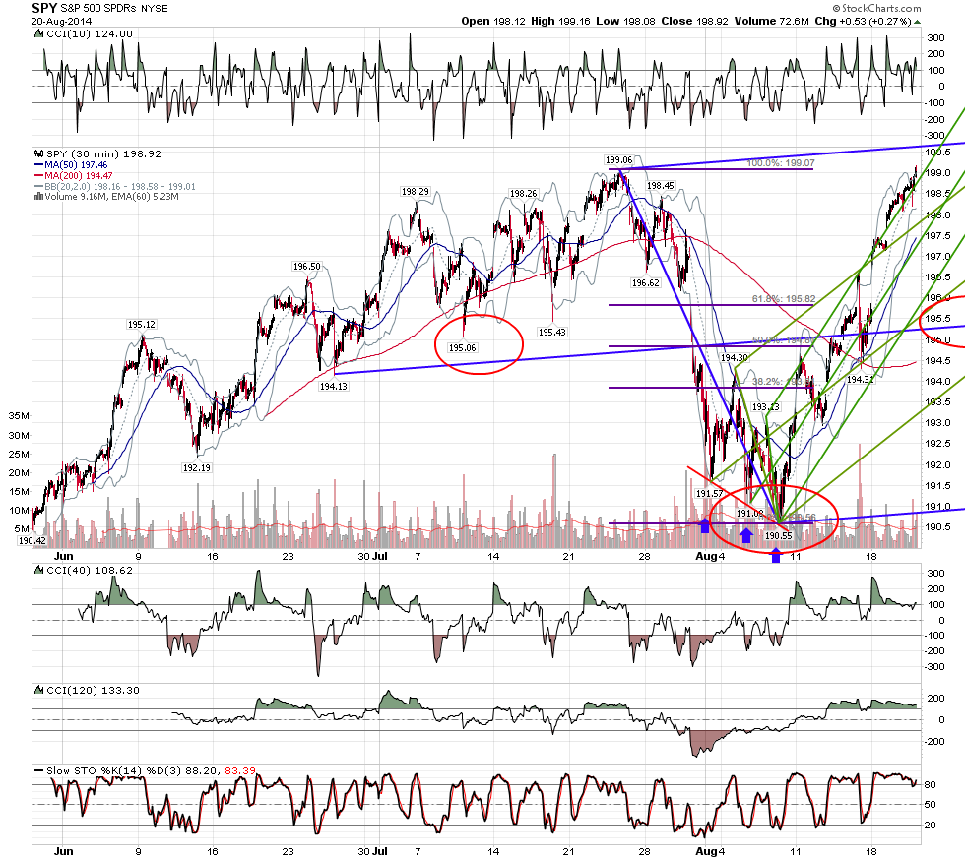965x857 pixels.
Task: Click the blue up arrow under 191.57
Action: coord(705,525)
